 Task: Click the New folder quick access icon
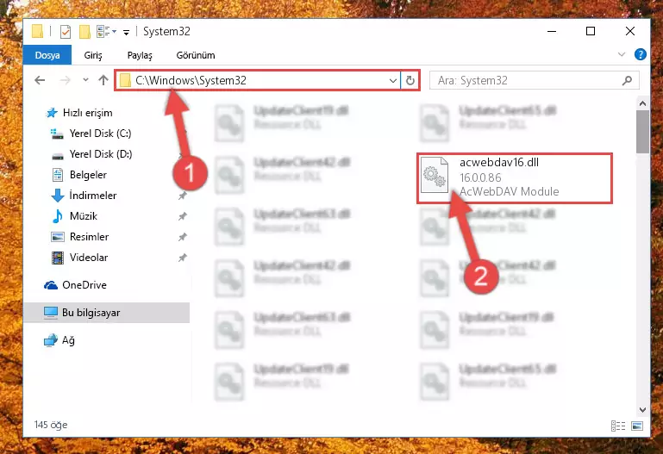coord(84,32)
